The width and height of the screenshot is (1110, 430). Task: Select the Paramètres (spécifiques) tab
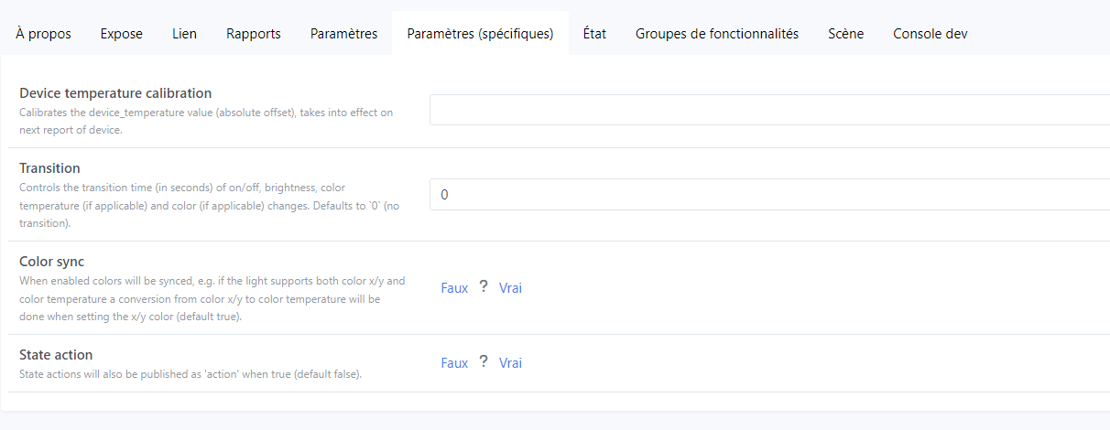pyautogui.click(x=480, y=34)
